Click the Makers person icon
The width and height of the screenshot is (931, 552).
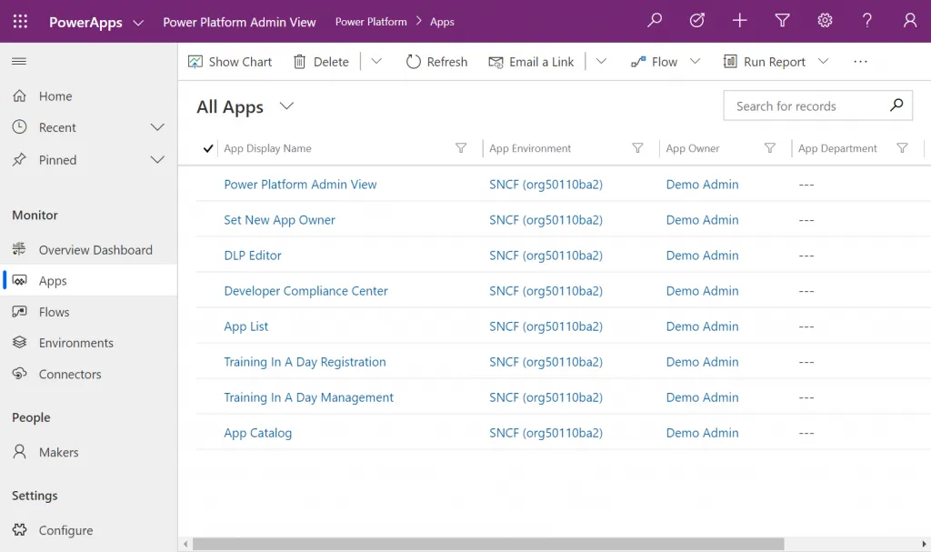20,452
